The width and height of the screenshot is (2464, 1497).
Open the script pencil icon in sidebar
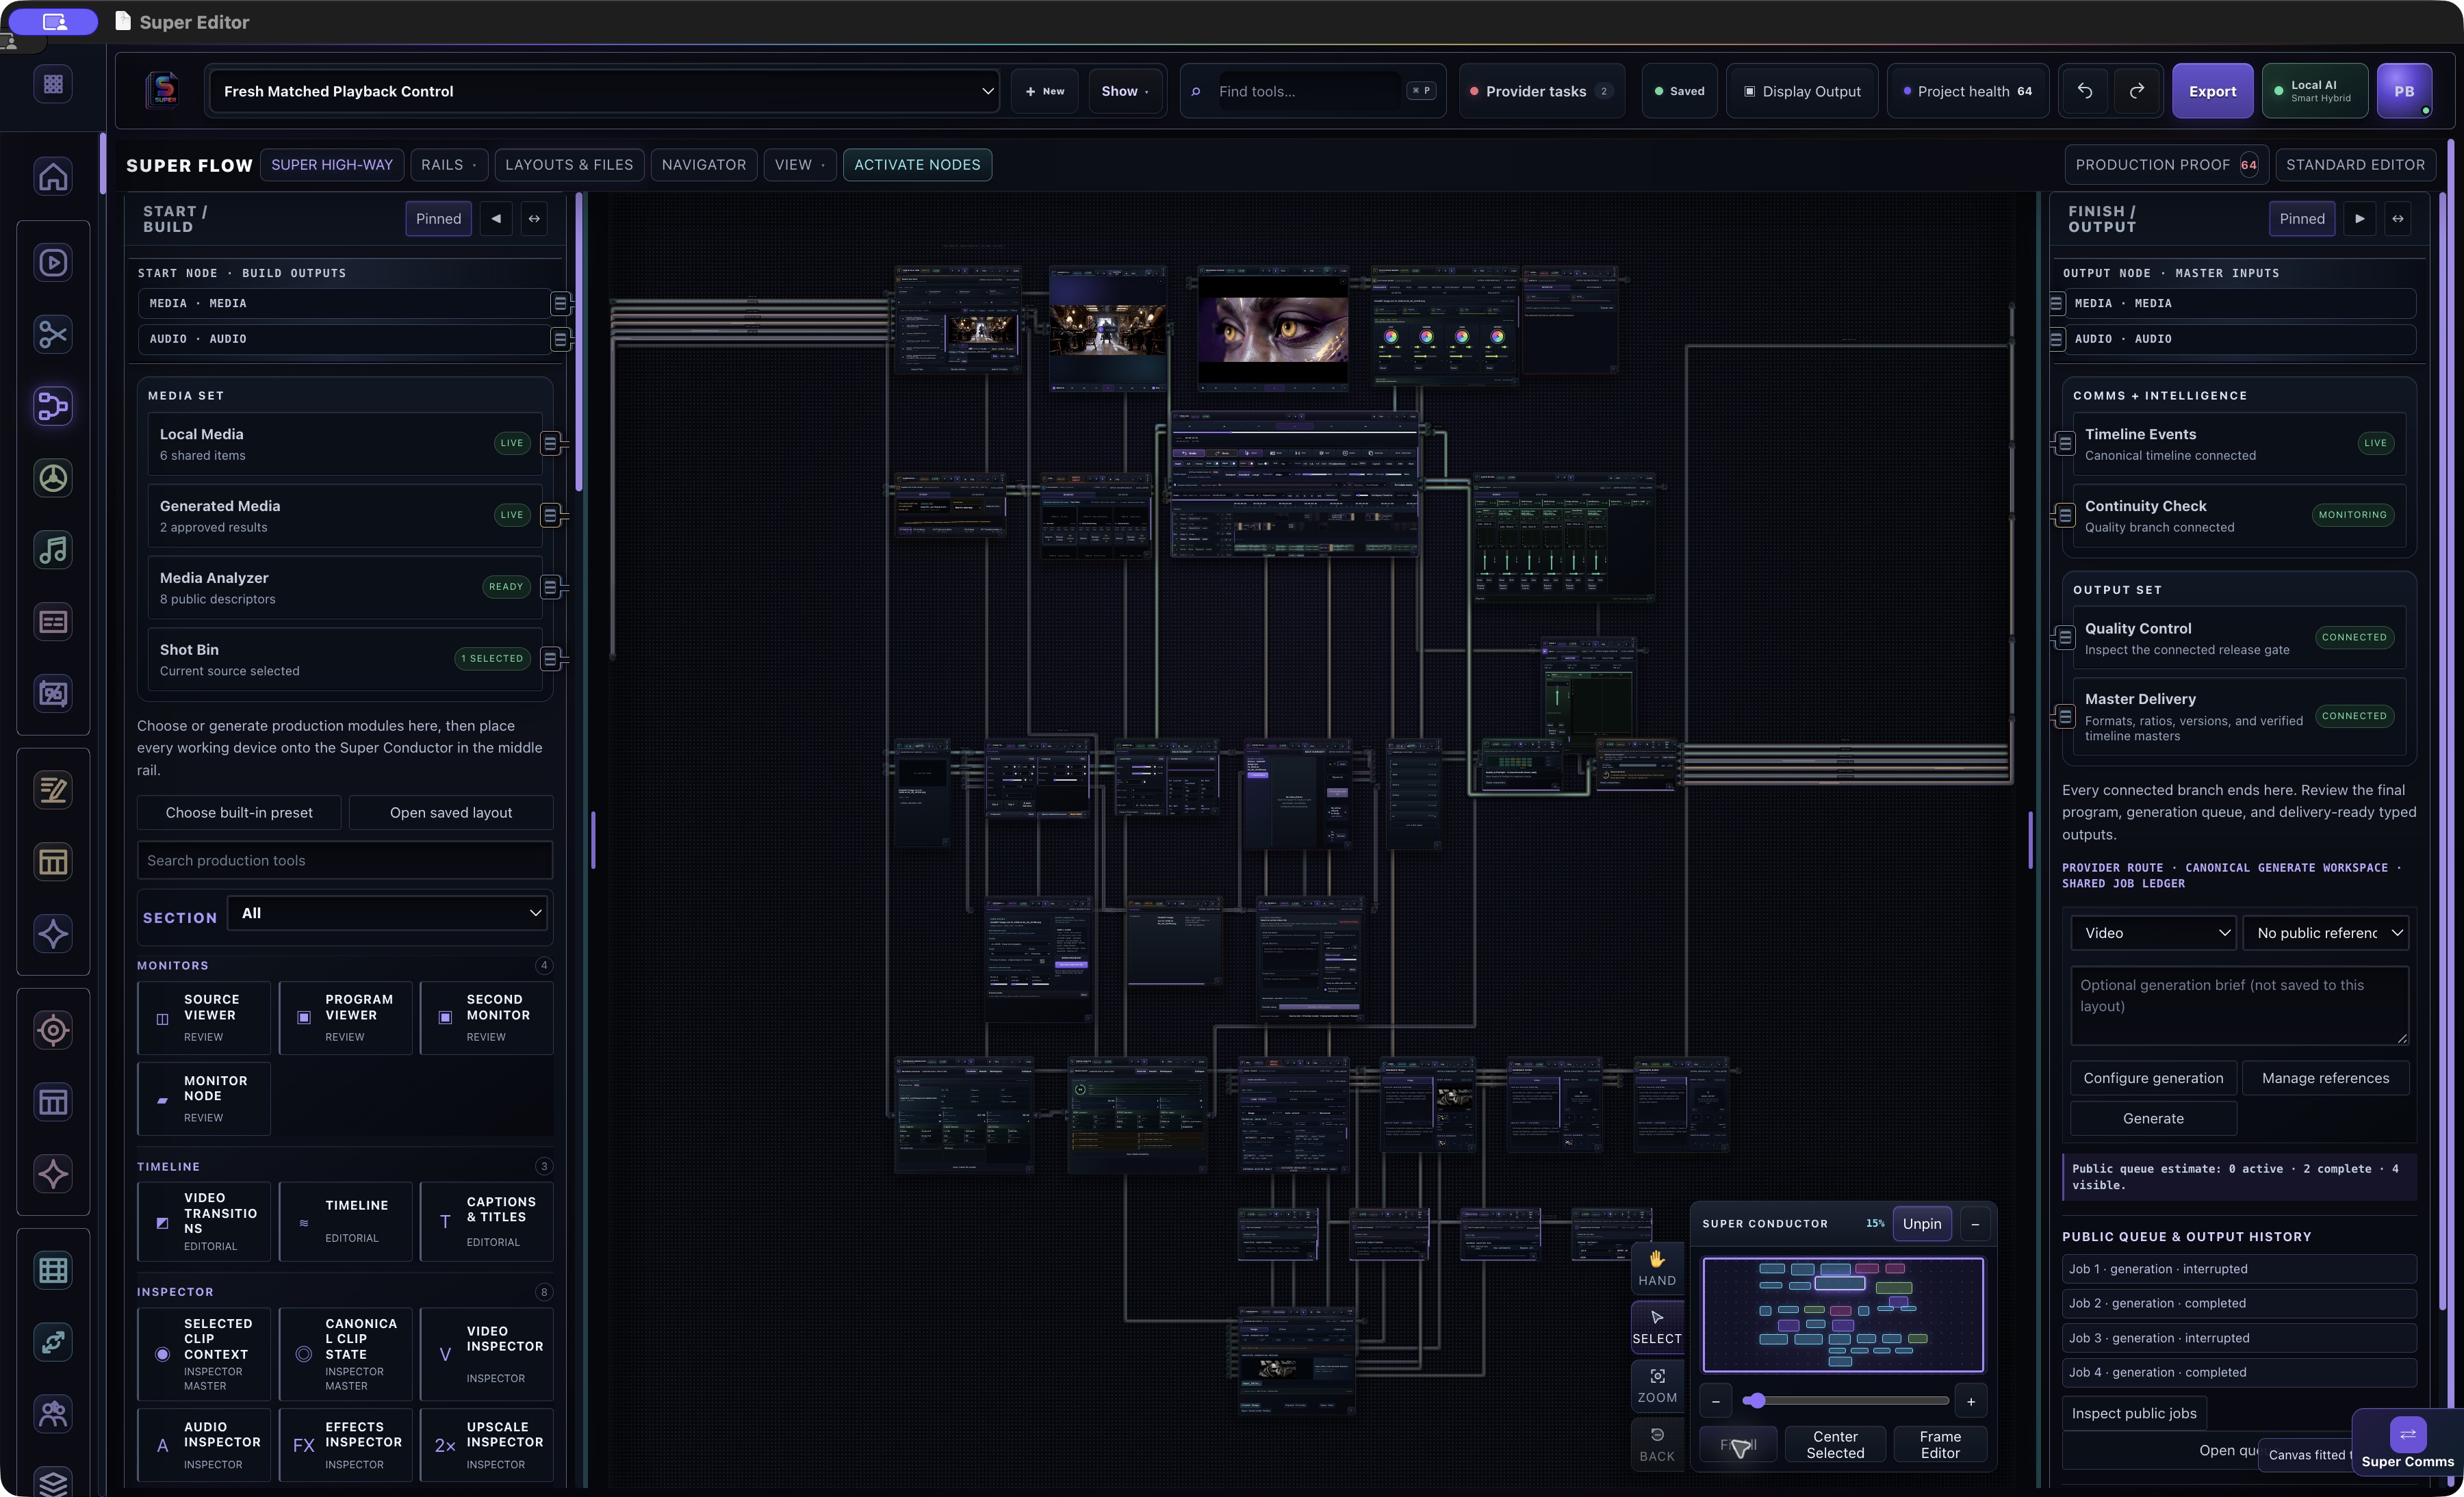click(x=53, y=790)
